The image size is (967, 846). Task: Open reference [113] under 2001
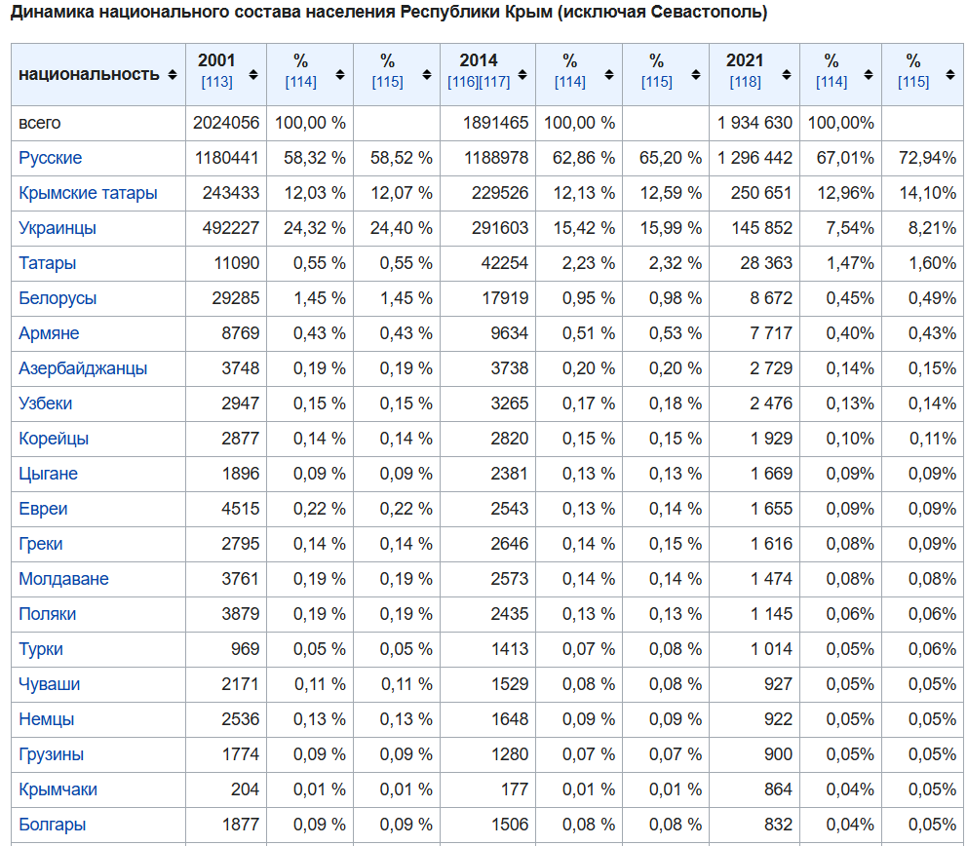[216, 82]
